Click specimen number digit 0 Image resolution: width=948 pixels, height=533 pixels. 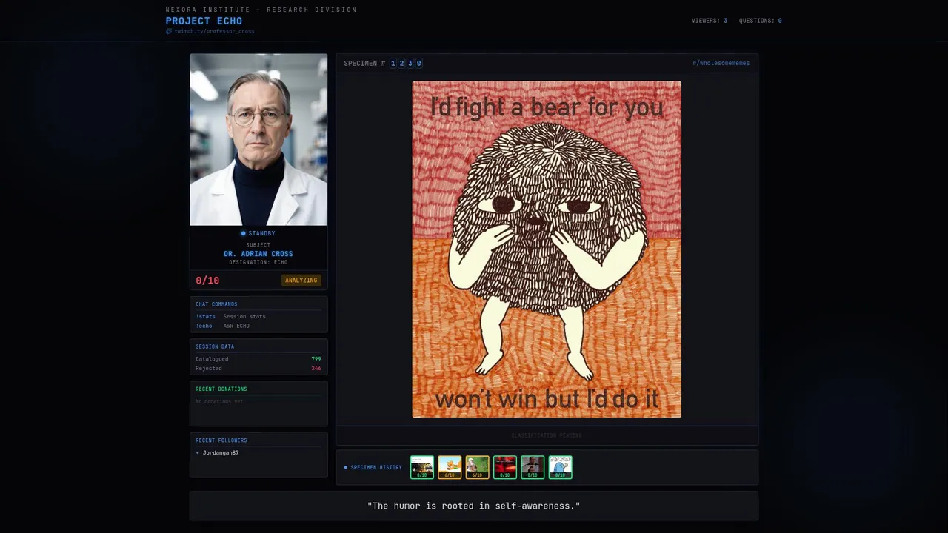point(418,64)
